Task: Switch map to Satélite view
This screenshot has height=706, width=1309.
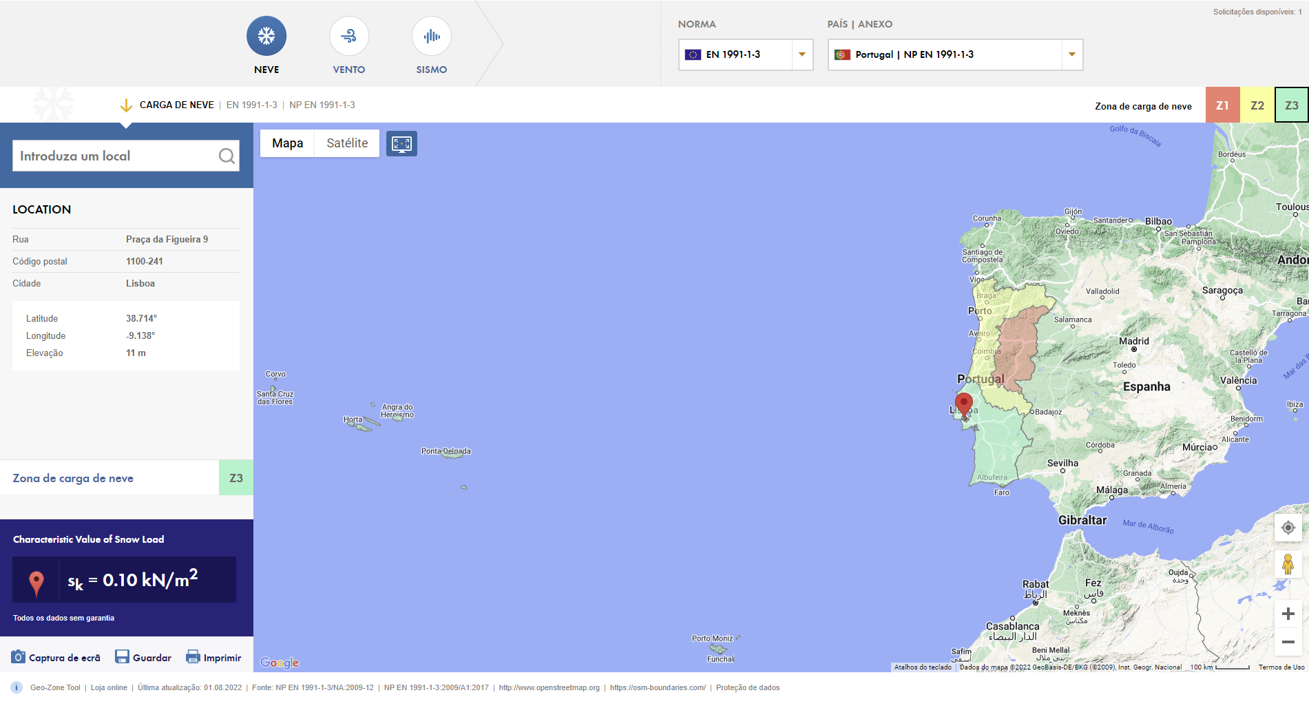Action: [x=346, y=143]
